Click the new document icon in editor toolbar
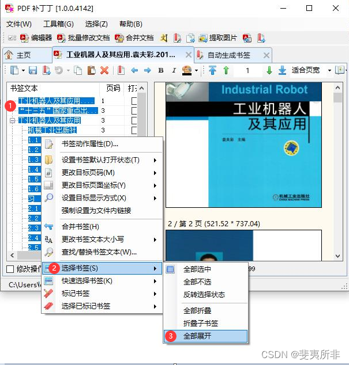The height and width of the screenshot is (365, 349). pos(14,70)
